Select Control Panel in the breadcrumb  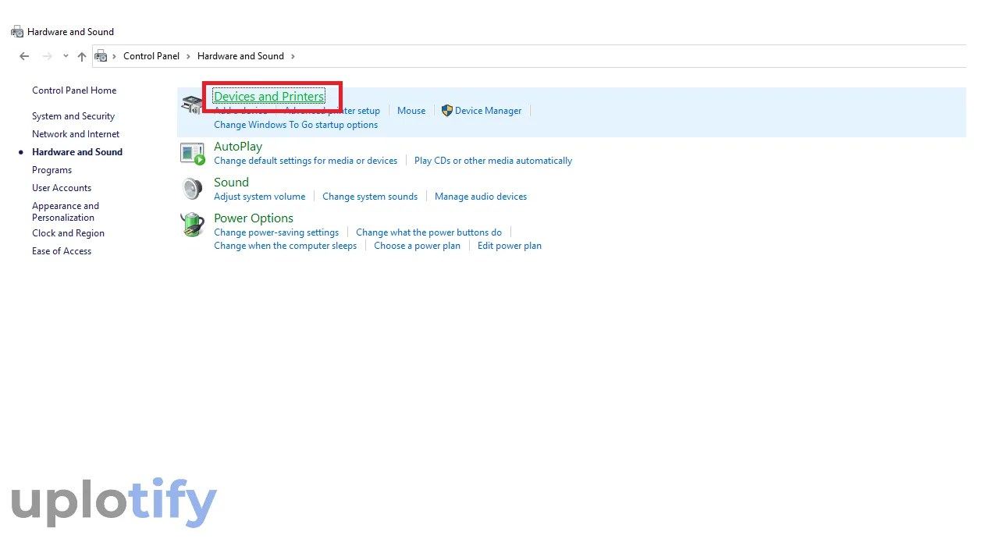[151, 56]
